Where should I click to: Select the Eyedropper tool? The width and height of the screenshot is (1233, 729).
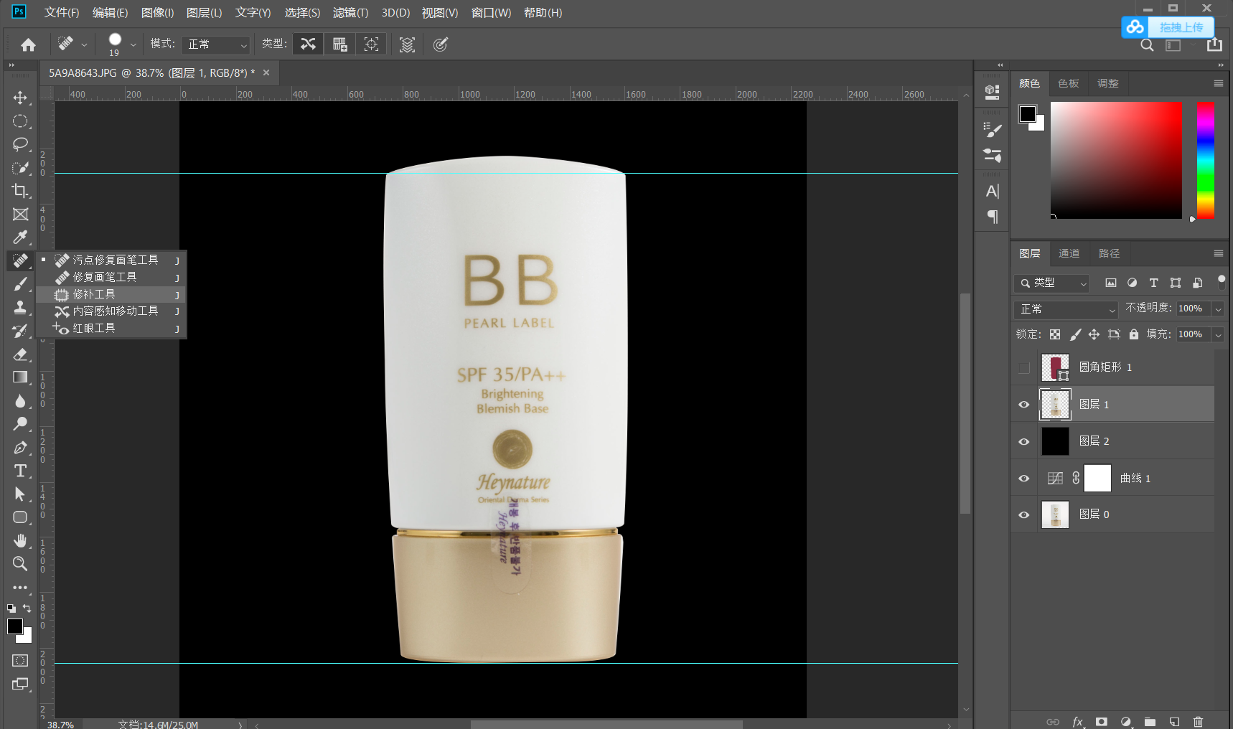pos(20,237)
